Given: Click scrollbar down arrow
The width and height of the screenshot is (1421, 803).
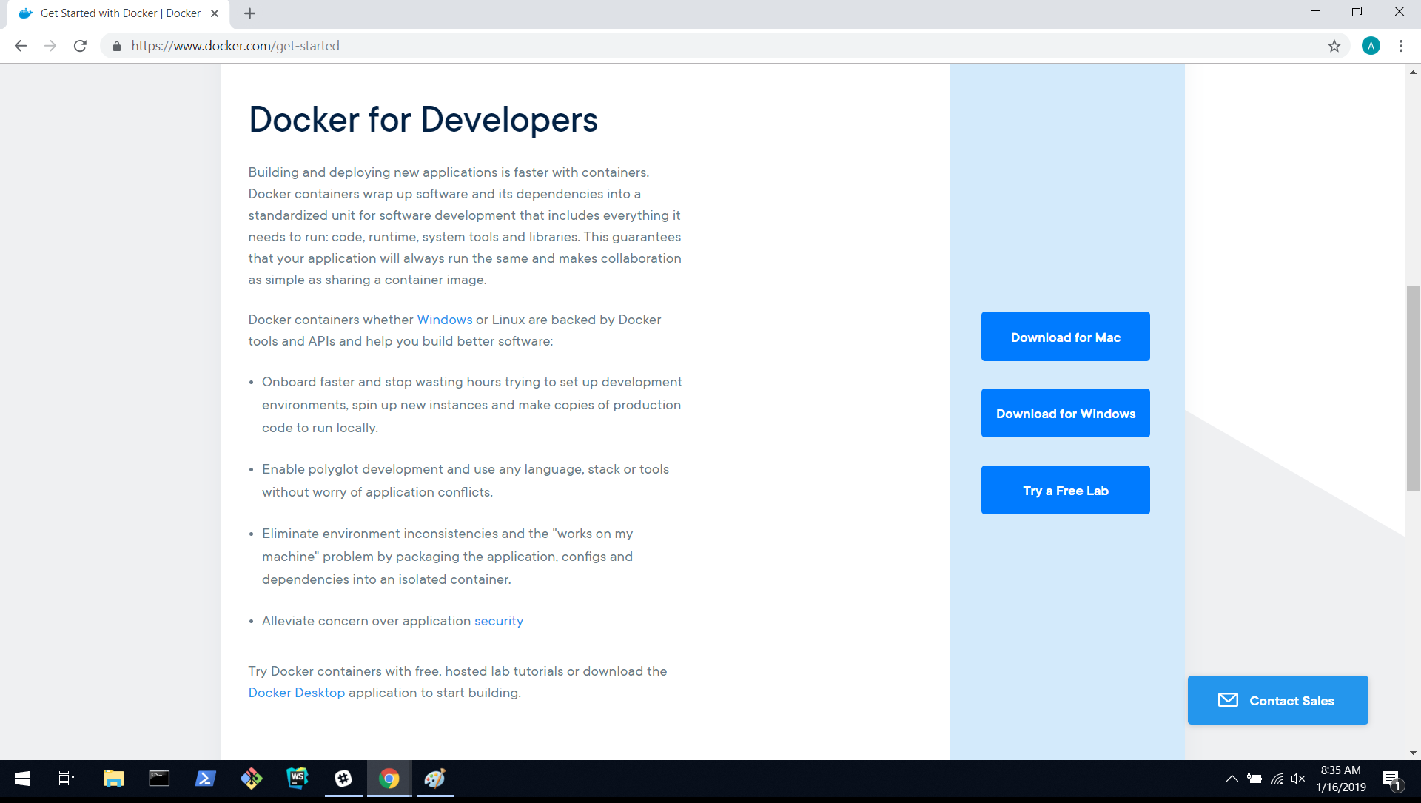Looking at the screenshot, I should point(1413,753).
